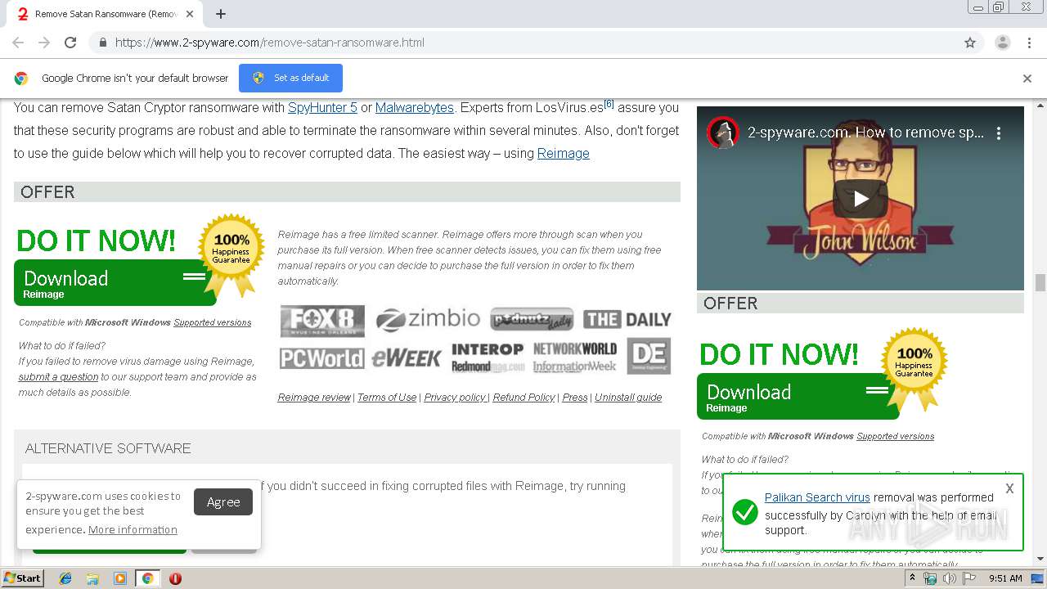
Task: Click the NetworkWorld InformationWeek logo
Action: click(x=574, y=357)
